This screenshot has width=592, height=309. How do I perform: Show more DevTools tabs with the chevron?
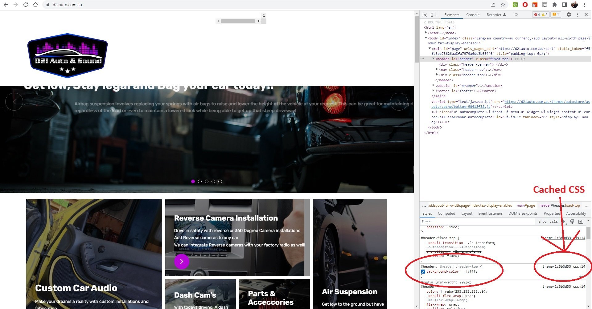516,14
